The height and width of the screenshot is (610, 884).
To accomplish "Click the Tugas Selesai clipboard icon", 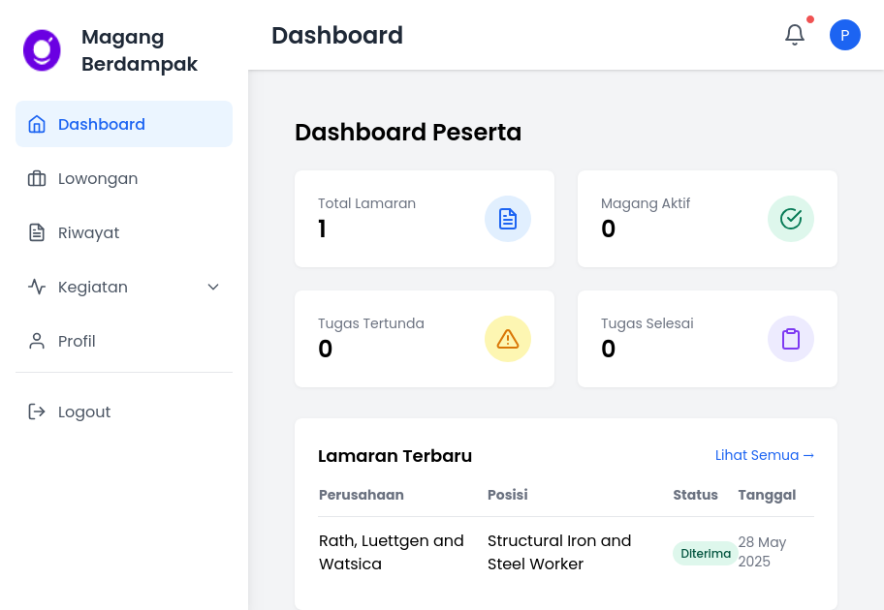I will click(791, 339).
